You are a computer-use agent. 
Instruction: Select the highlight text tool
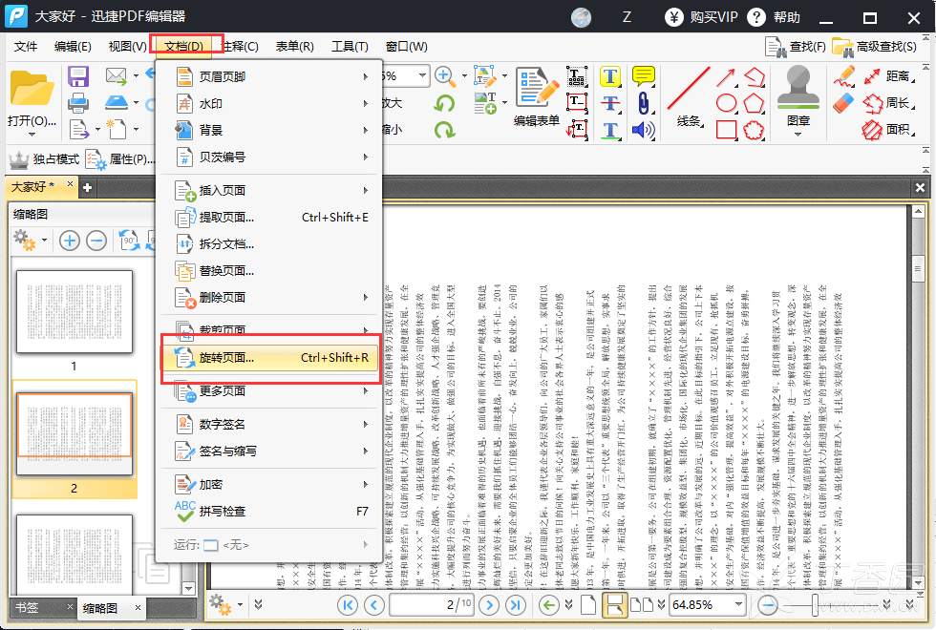611,76
